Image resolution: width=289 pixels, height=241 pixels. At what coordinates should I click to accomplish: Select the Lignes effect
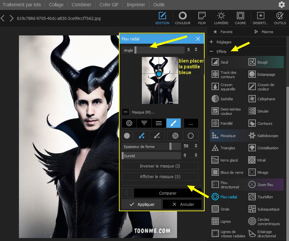point(228,221)
